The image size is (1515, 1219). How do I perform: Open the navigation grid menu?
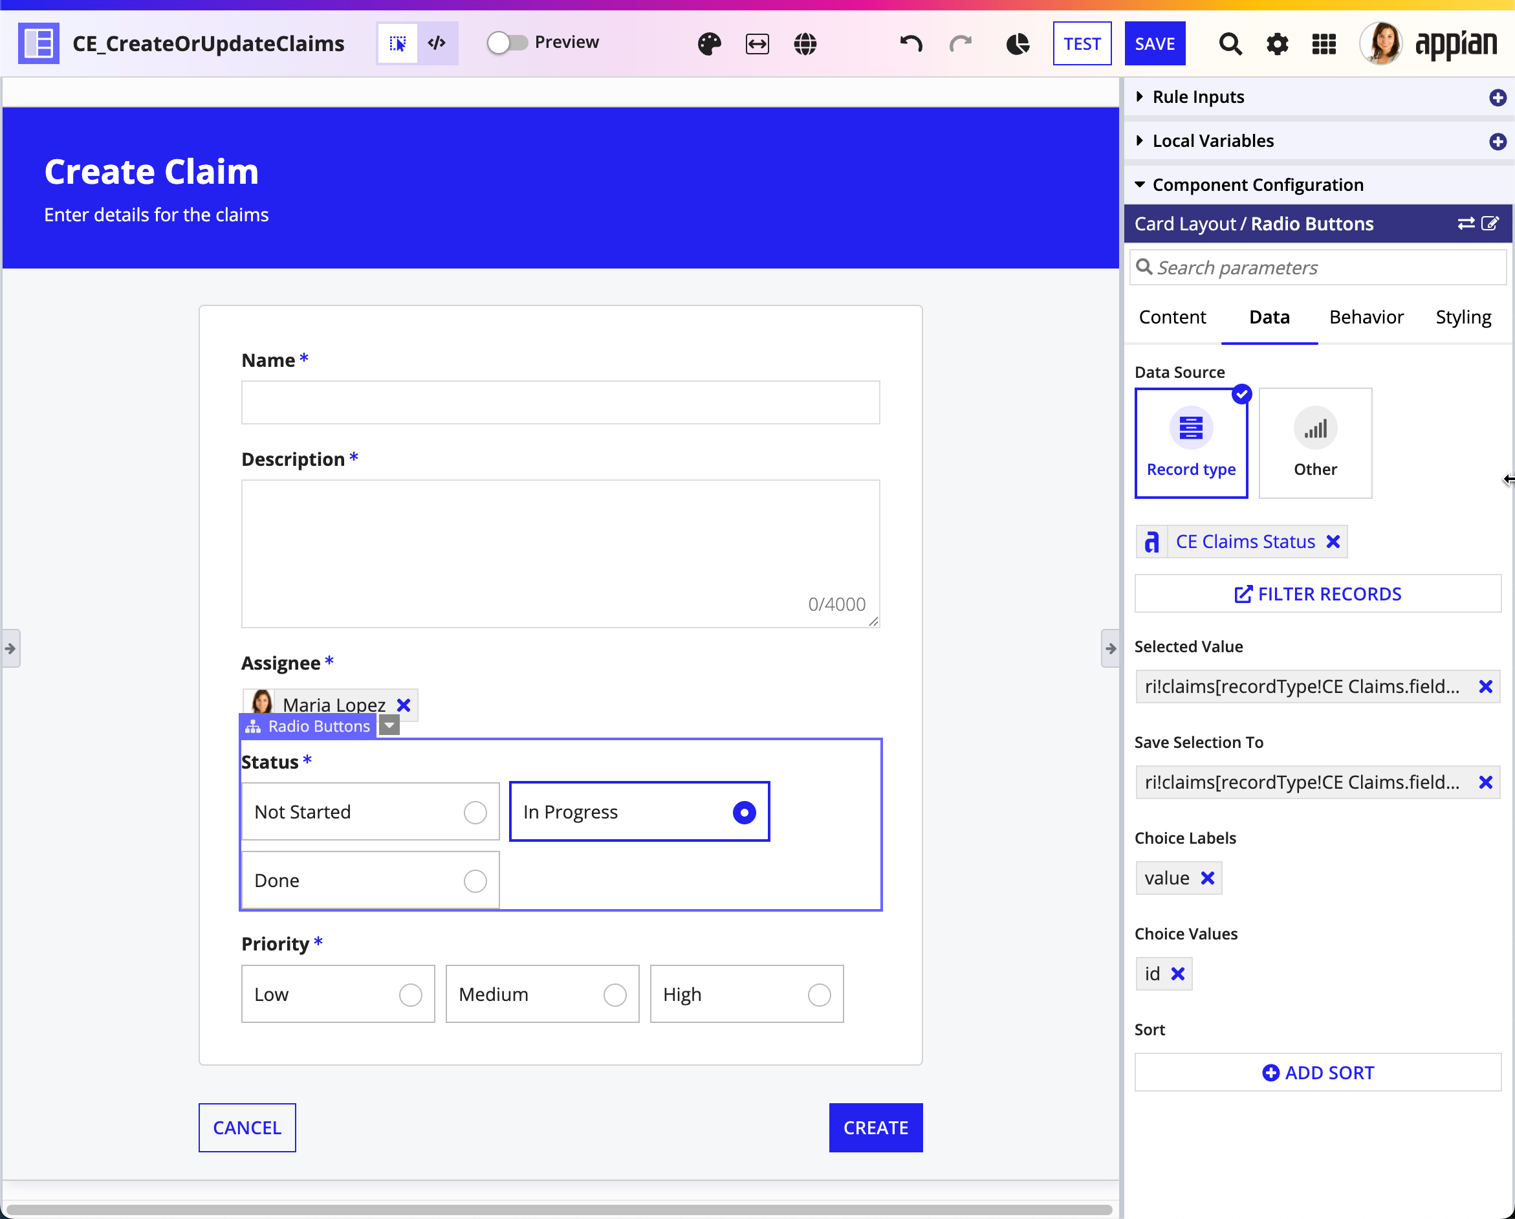pyautogui.click(x=1324, y=43)
